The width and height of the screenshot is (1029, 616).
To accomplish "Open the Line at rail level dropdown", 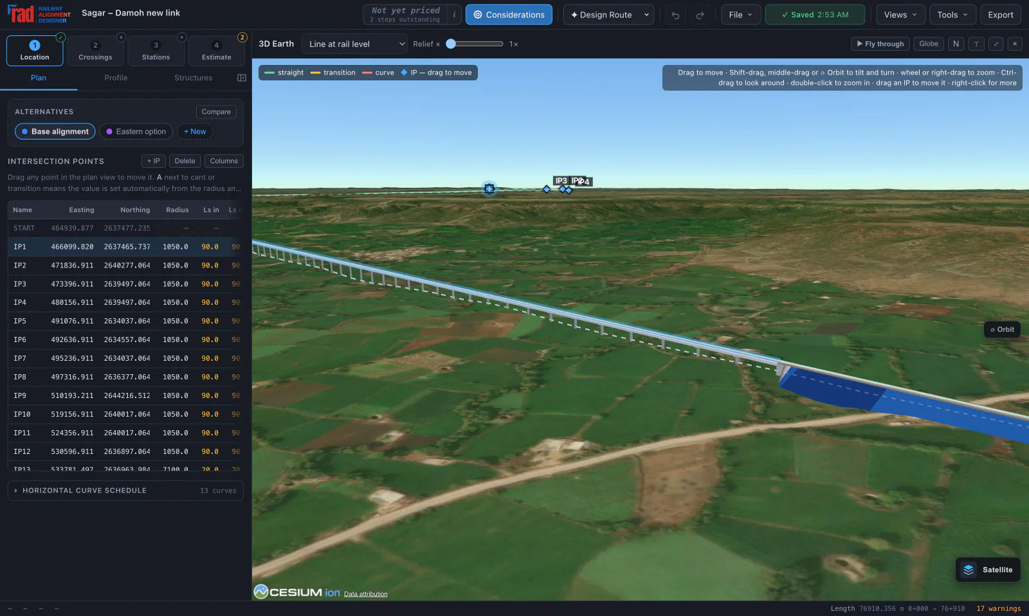I will click(354, 44).
